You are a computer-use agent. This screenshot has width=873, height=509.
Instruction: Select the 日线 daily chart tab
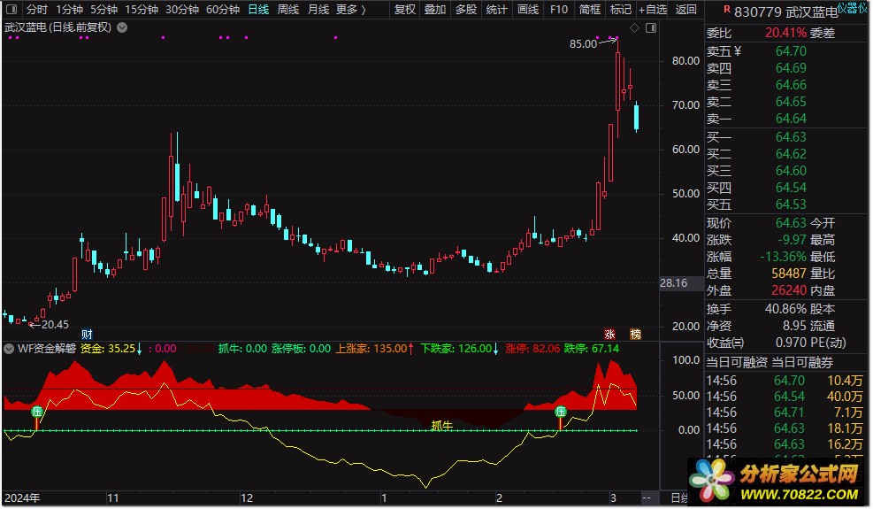(258, 10)
